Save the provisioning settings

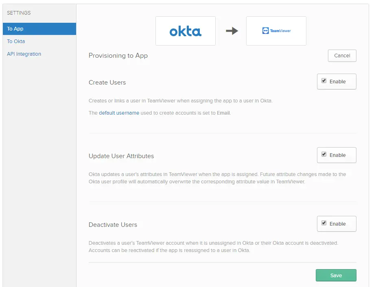(336, 275)
